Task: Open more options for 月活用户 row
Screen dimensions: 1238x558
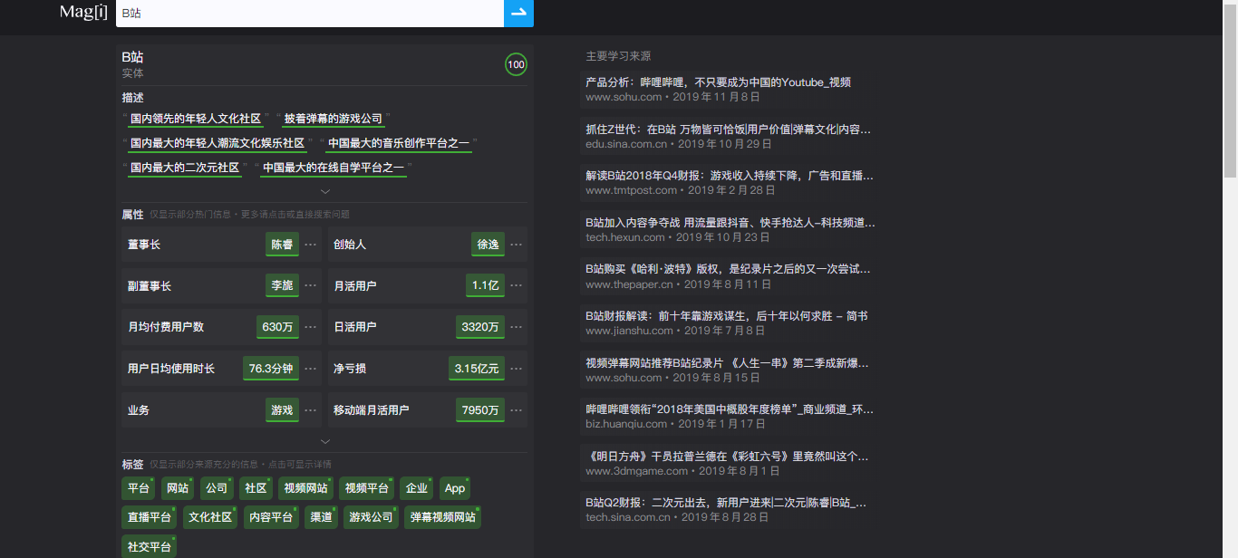Action: pyautogui.click(x=517, y=285)
